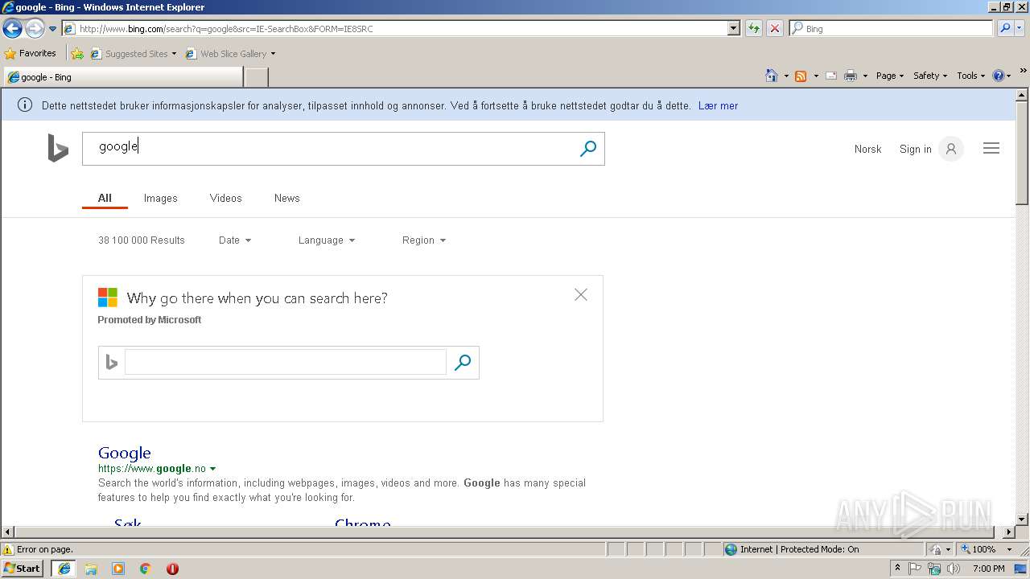1030x579 pixels.
Task: Open the Chrome taskbar icon
Action: (146, 569)
